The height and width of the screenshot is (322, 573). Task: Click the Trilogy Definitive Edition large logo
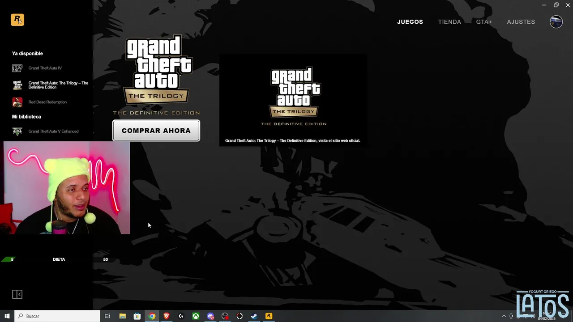(x=156, y=75)
